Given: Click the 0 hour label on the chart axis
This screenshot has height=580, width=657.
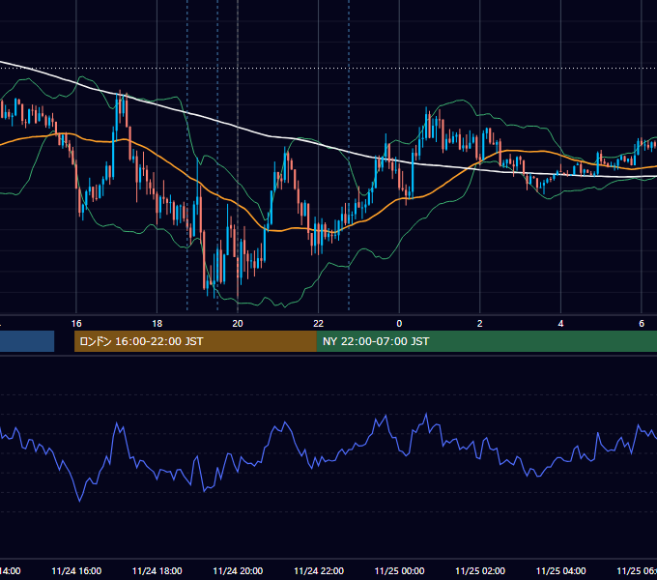Looking at the screenshot, I should [399, 324].
